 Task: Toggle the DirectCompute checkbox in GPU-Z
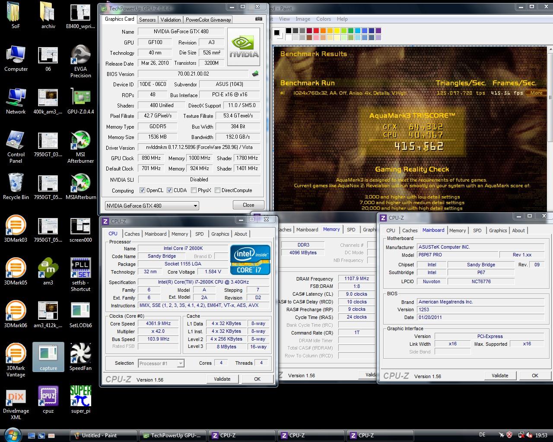(x=217, y=190)
